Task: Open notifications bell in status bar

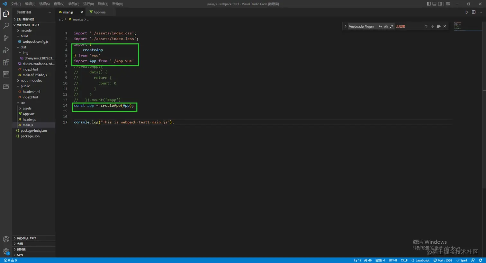Action: point(480,260)
